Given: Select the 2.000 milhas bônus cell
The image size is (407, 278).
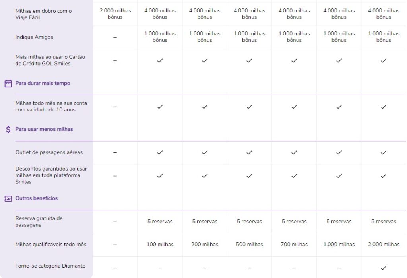Looking at the screenshot, I should click(115, 14).
